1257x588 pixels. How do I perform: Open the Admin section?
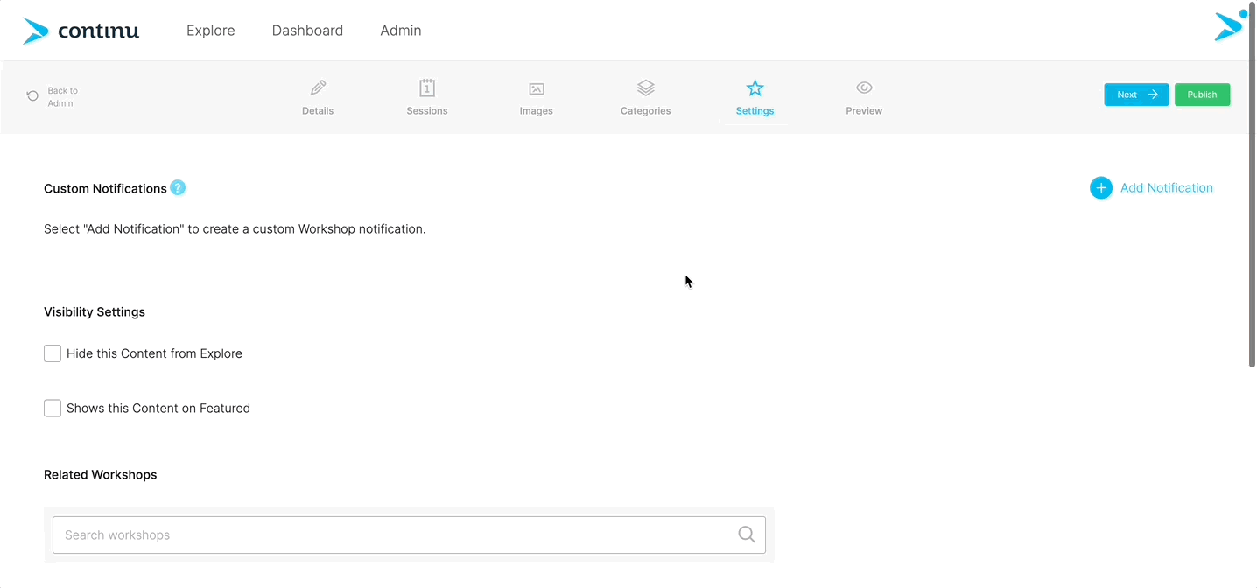[x=400, y=31]
